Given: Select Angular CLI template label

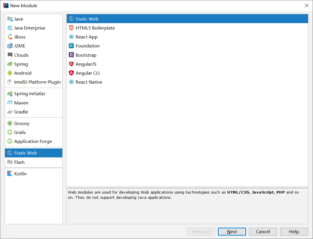Looking at the screenshot, I should 87,73.
